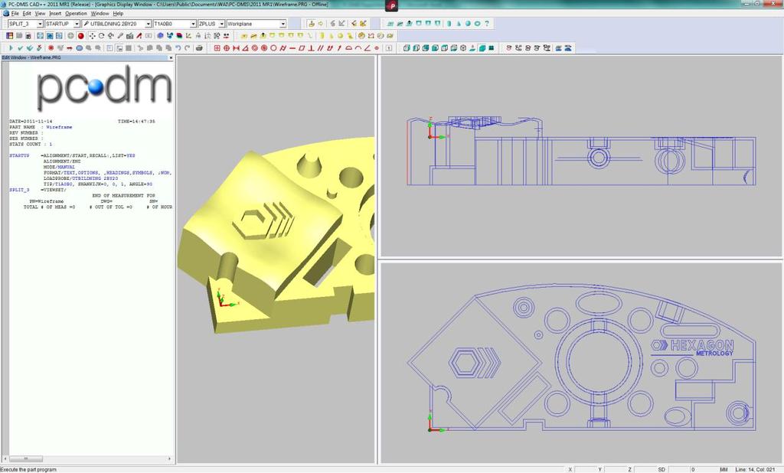Click the last icon in bottom-right toolbar
784x473 pixels.
(x=568, y=48)
